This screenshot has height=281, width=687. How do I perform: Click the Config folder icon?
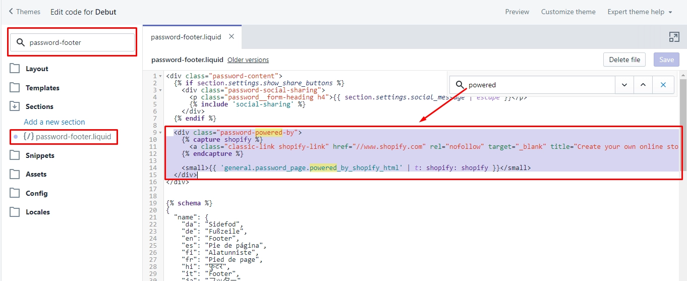15,193
